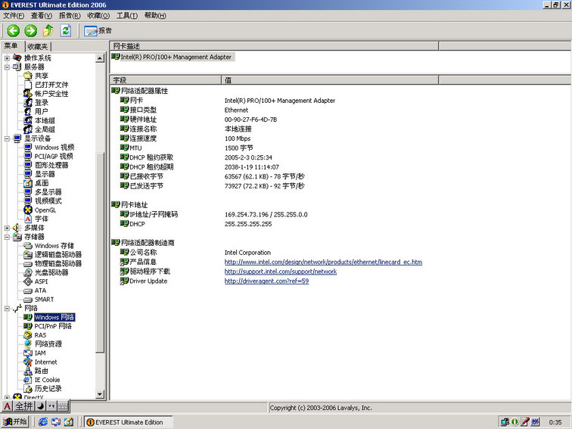Open the 已打开文件 tree item

coord(51,85)
